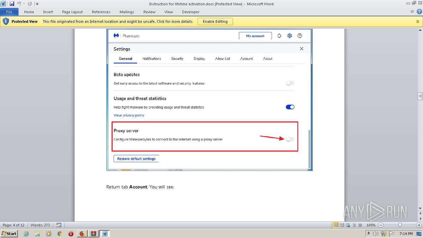
Task: Click the zoom out minus button
Action: (x=380, y=225)
